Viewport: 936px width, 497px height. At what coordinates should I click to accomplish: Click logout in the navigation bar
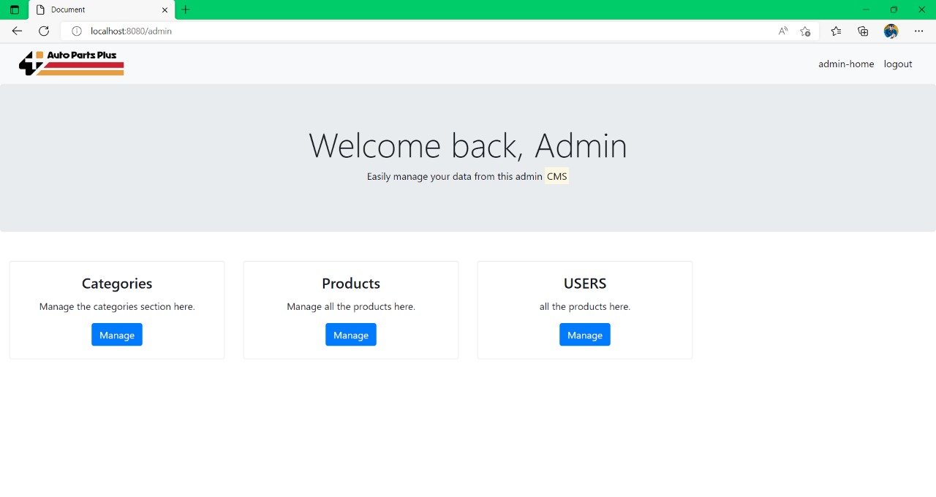click(898, 64)
